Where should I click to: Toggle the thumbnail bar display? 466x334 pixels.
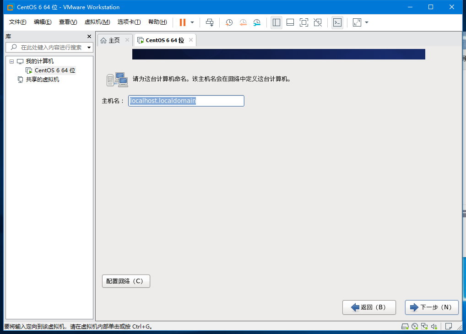click(x=290, y=22)
